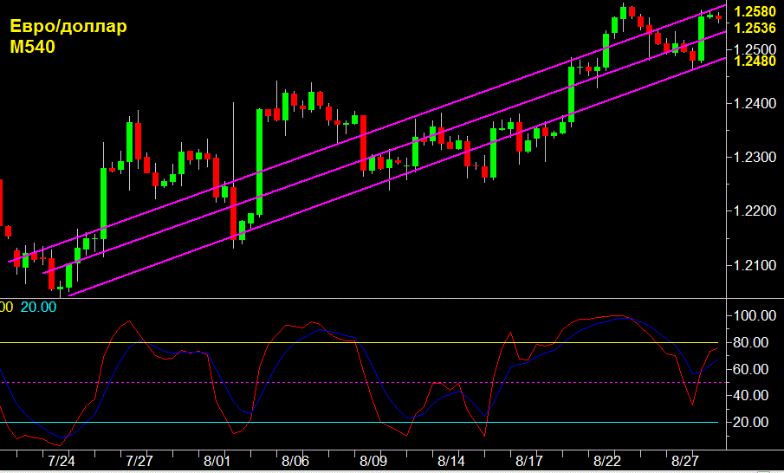Select the 7/24 date on time axis
Viewport: 784px width, 473px height.
(62, 461)
